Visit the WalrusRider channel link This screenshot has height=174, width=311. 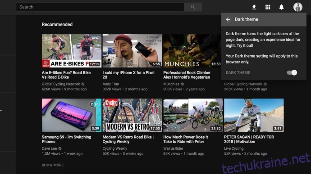pos(173,148)
